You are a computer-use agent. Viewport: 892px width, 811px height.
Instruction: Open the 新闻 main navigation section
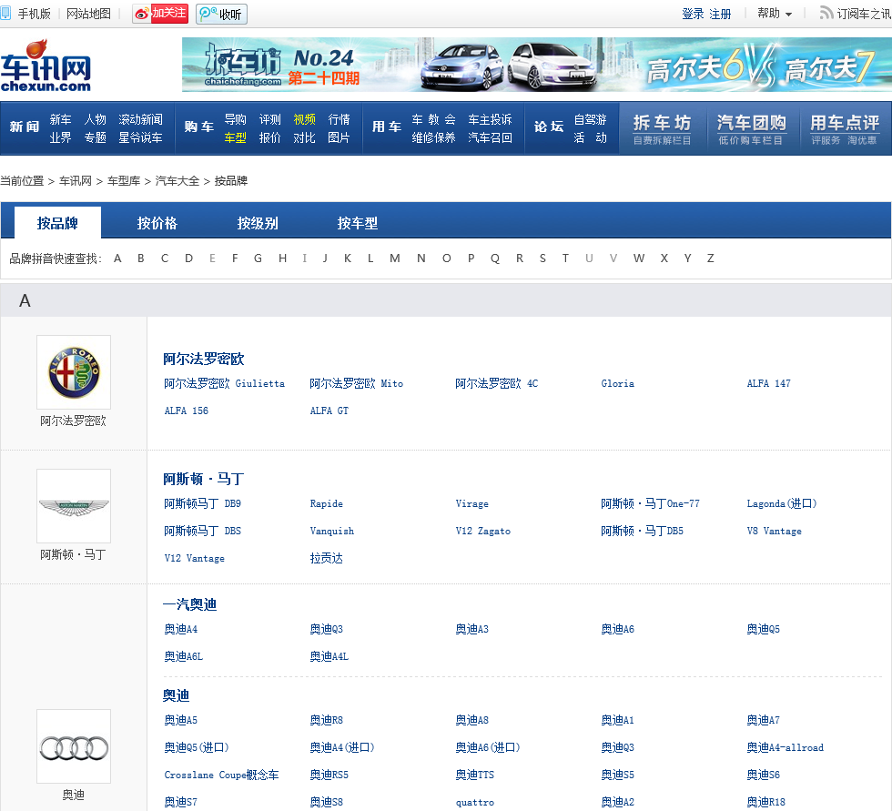[x=25, y=127]
